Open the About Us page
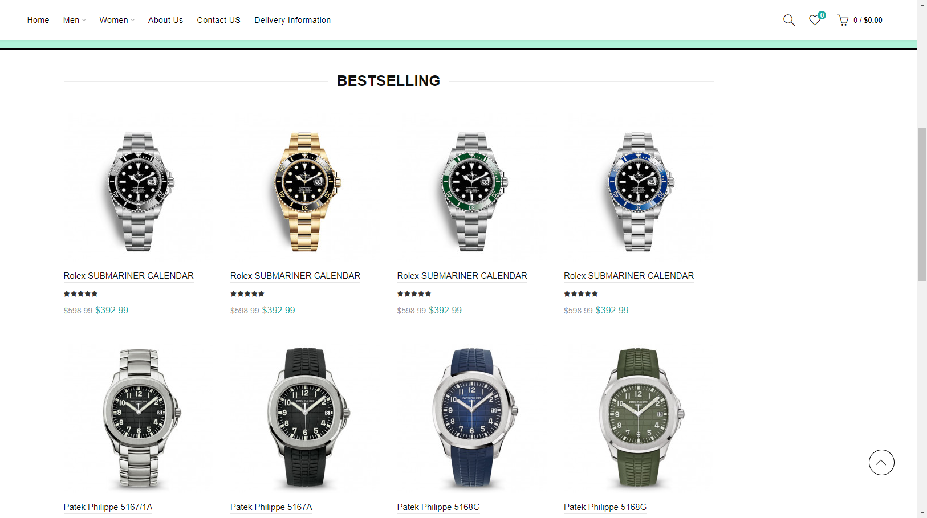Image resolution: width=927 pixels, height=518 pixels. coord(165,20)
